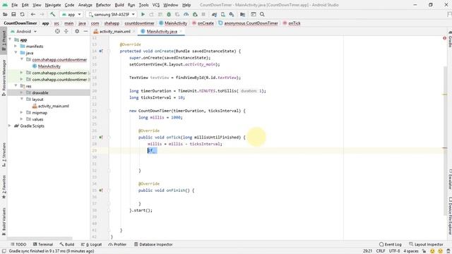The width and height of the screenshot is (452, 254).
Task: Click the Profile app gauge icon
Action: [186, 14]
